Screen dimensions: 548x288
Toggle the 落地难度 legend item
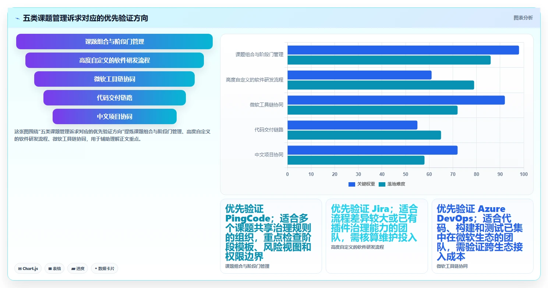[x=392, y=184]
